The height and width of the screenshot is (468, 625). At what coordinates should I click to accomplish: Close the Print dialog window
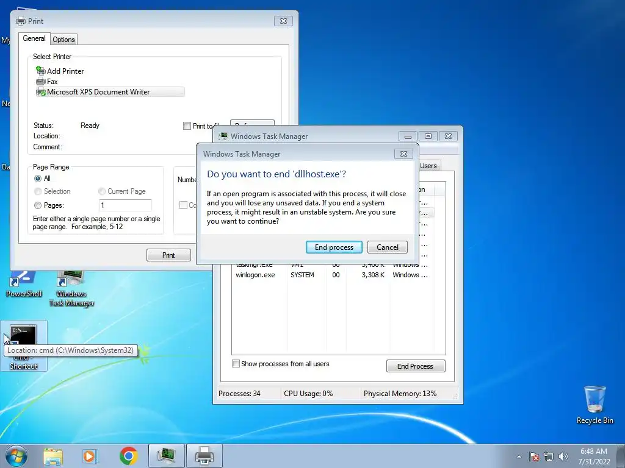coord(283,21)
